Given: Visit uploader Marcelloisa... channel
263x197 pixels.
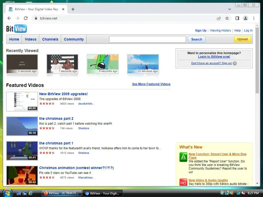Looking at the screenshot, I should click(x=86, y=178).
